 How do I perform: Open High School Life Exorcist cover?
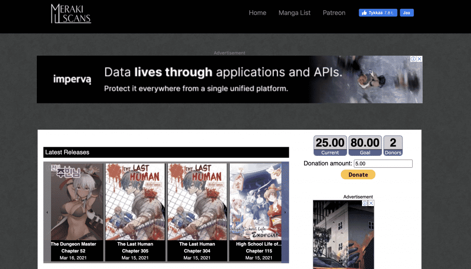click(x=255, y=201)
